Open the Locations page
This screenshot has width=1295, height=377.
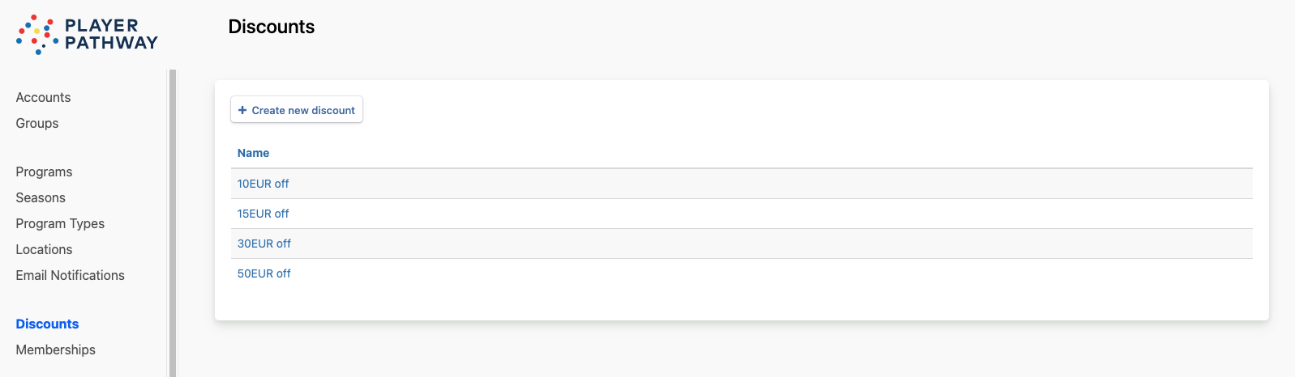pyautogui.click(x=44, y=249)
